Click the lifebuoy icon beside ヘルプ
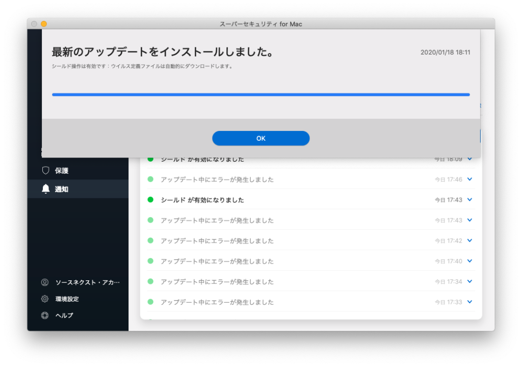Viewport: 522px width, 367px height. click(x=45, y=315)
